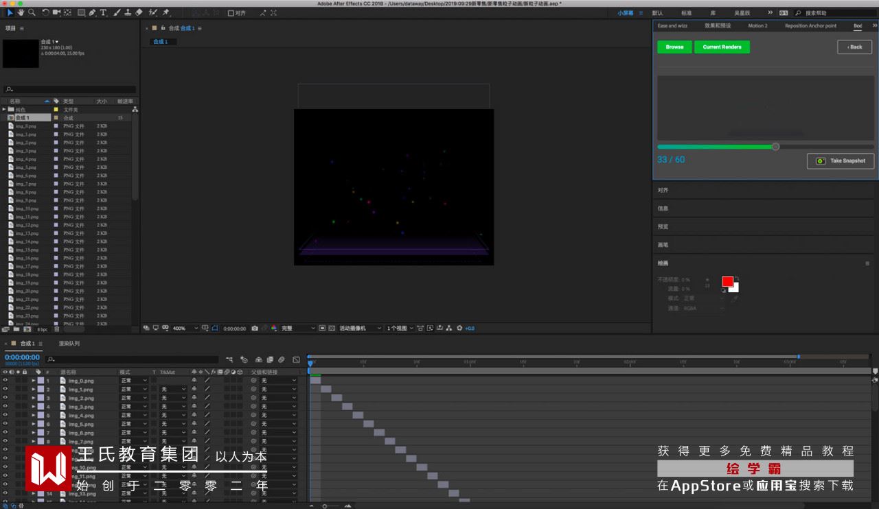Hide the img_1.png layer
Image resolution: width=879 pixels, height=509 pixels.
tap(5, 389)
